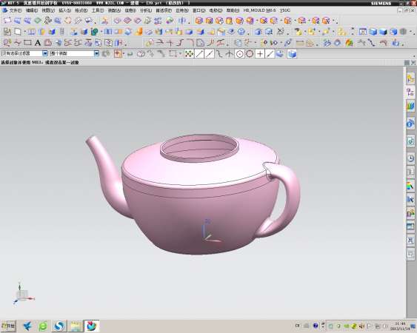
Task: Select the rectangle tool beside the A icon
Action: 27,42
